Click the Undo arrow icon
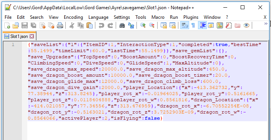The image size is (271, 140). 101,26
